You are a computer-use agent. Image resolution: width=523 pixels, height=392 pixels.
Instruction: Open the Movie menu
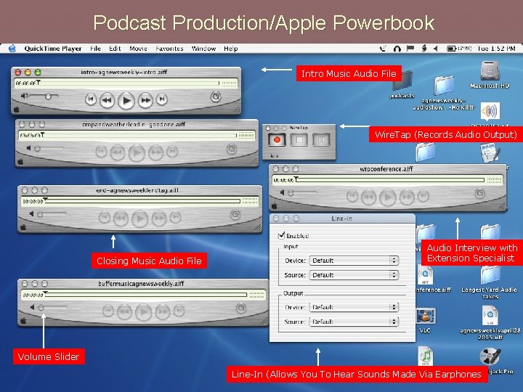point(138,49)
